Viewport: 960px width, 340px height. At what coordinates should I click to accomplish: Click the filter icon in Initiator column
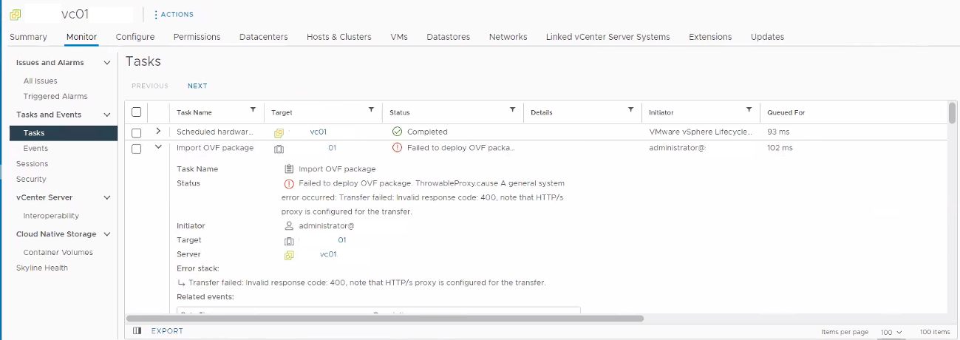[749, 109]
